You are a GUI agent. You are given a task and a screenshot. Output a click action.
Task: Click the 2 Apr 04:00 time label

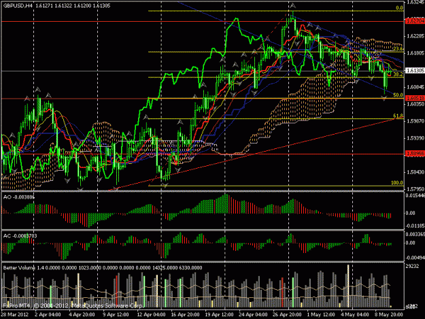(x=48, y=314)
